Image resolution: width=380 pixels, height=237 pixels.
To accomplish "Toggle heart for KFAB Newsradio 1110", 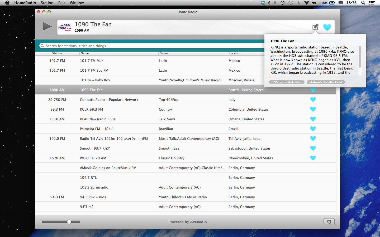I will pyautogui.click(x=313, y=119).
